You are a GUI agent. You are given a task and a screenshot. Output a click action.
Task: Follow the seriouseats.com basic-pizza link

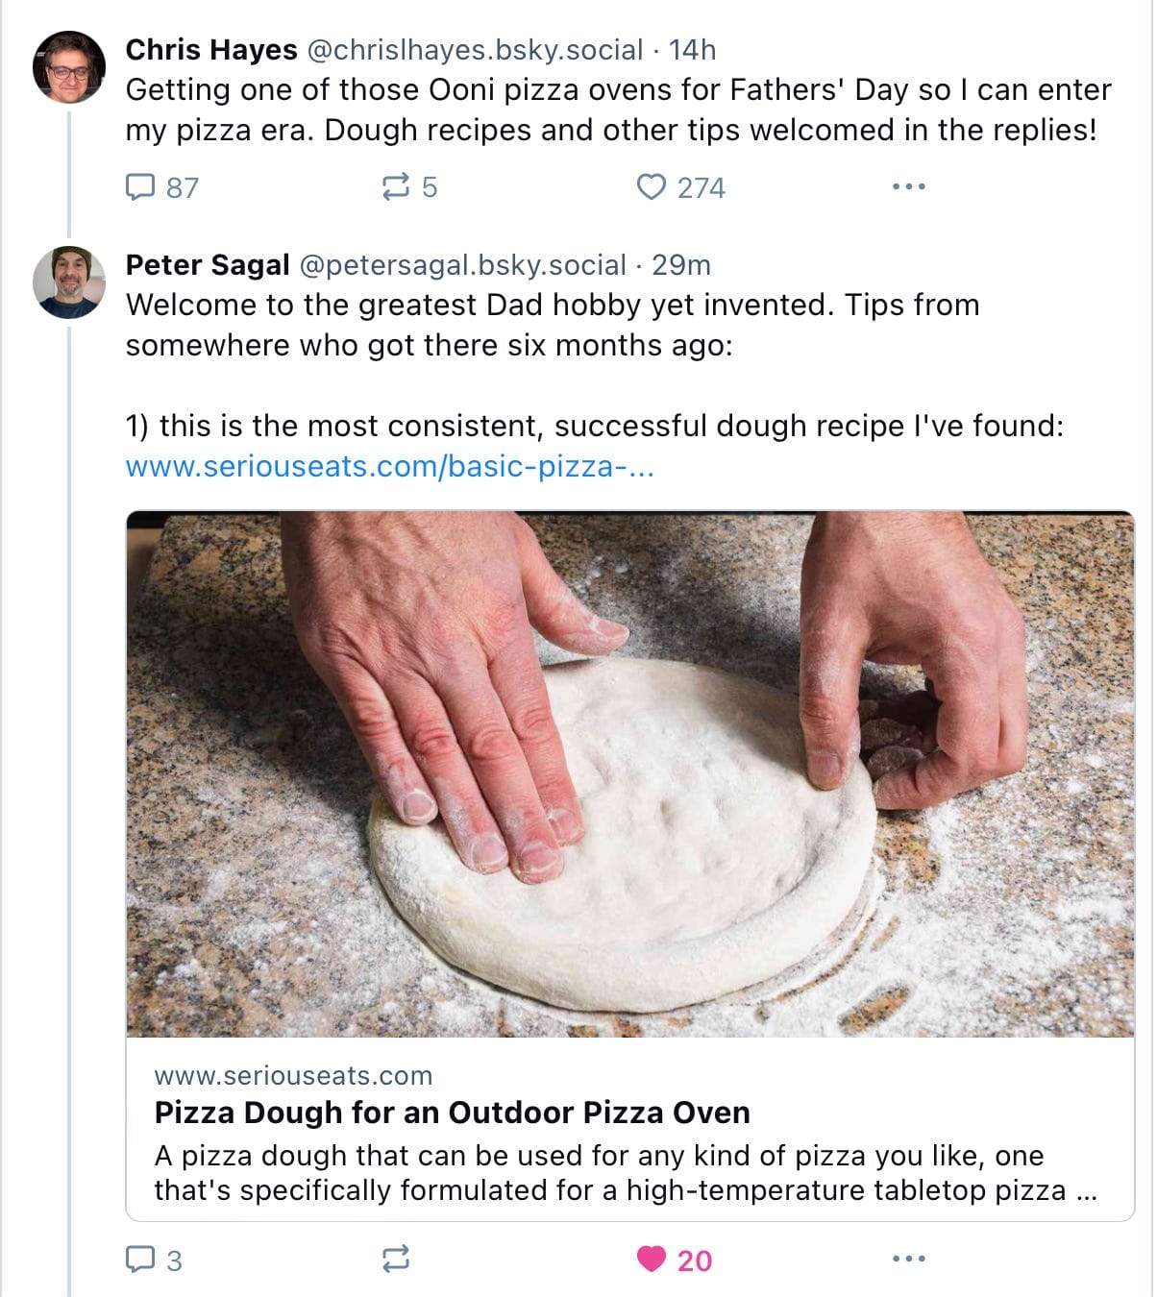coord(389,467)
